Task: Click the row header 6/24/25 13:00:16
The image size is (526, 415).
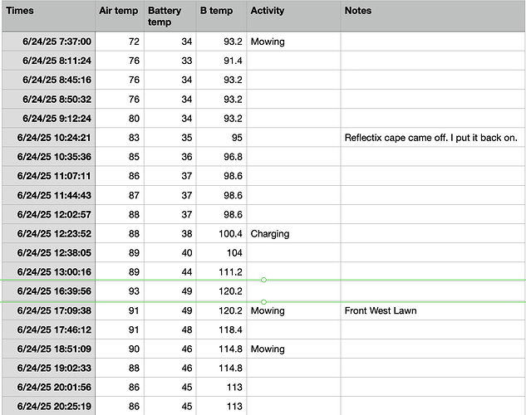Action: [49, 271]
